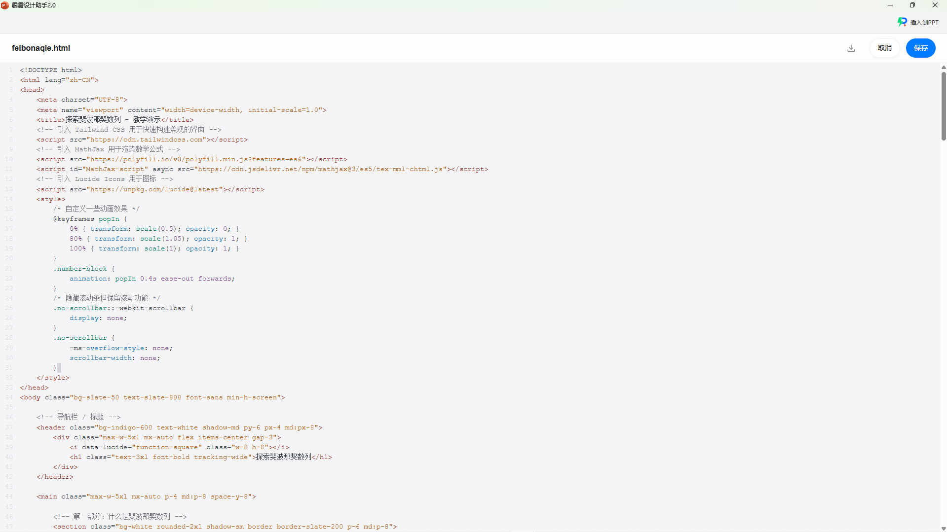This screenshot has width=947, height=532.
Task: Click the header class bg-indigo-600 line
Action: coord(179,427)
